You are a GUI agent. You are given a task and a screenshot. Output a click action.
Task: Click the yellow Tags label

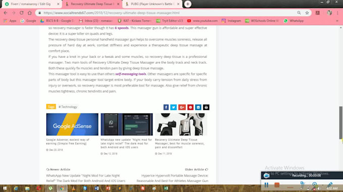click(51, 107)
